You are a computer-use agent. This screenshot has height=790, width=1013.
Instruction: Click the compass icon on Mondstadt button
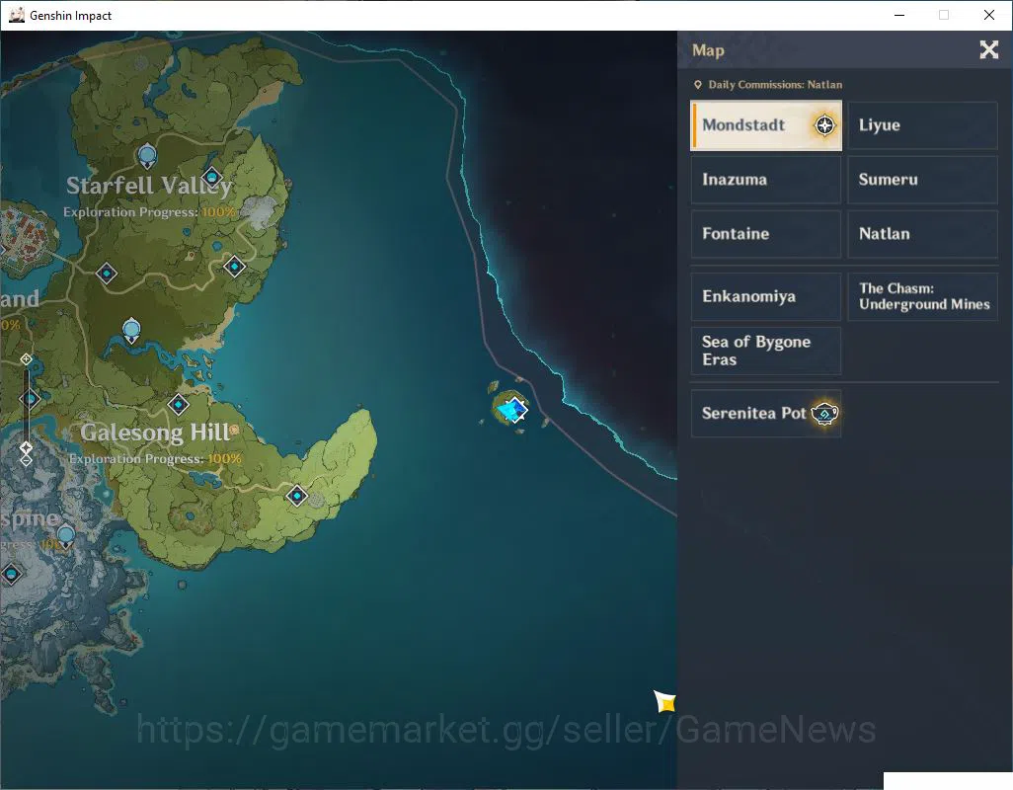tap(824, 125)
